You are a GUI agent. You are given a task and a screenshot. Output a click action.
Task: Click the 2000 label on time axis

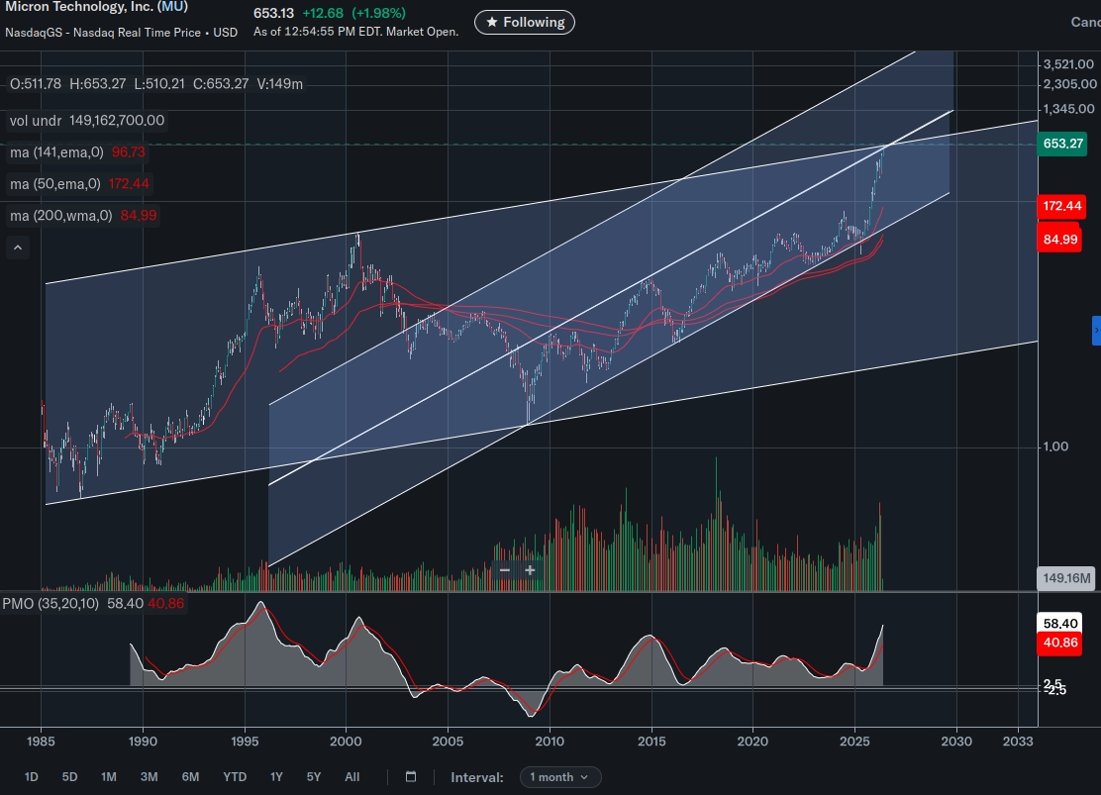346,742
